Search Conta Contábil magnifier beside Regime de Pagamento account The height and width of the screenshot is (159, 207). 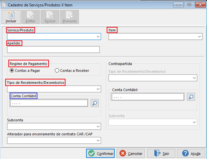[x=95, y=103]
